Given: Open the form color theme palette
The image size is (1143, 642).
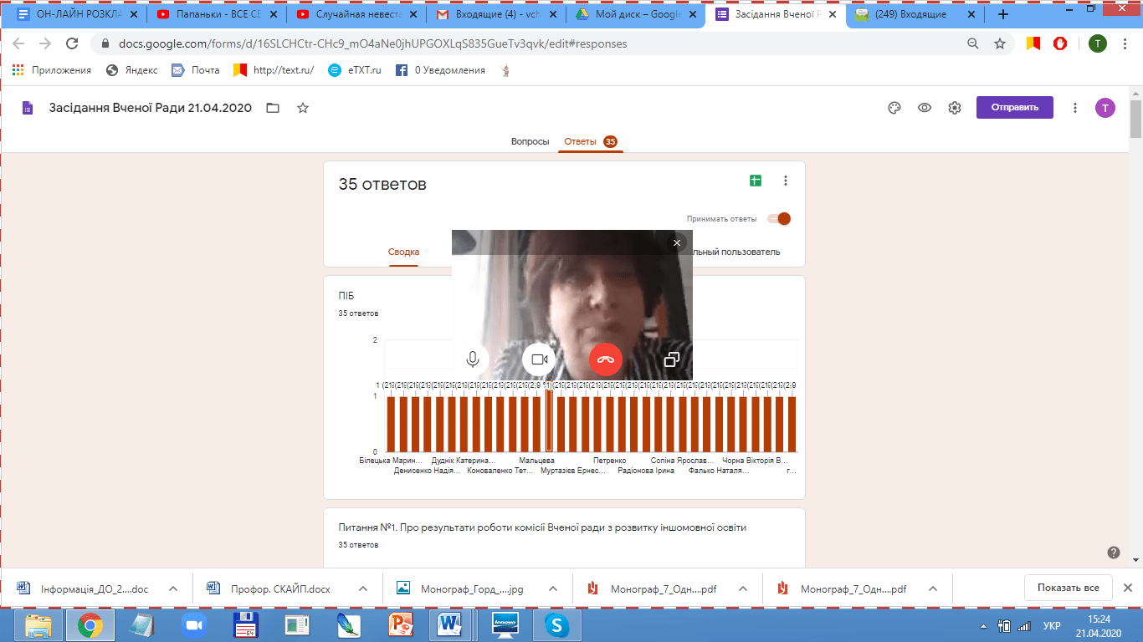Looking at the screenshot, I should click(x=894, y=108).
